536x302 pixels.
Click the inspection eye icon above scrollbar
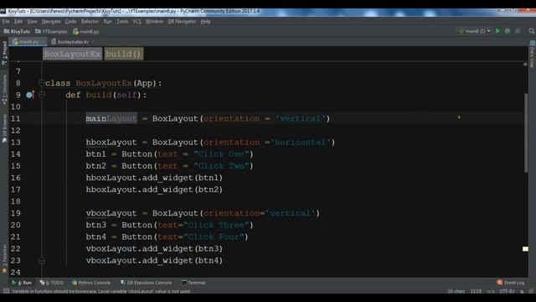tap(525, 65)
